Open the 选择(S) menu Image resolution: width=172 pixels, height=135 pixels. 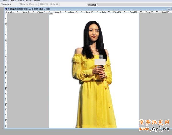coord(5,1)
